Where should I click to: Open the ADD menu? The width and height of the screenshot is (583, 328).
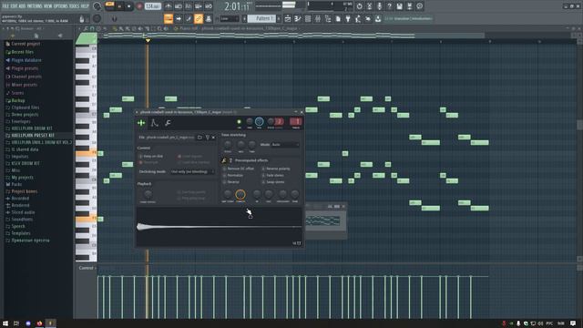tap(22, 6)
